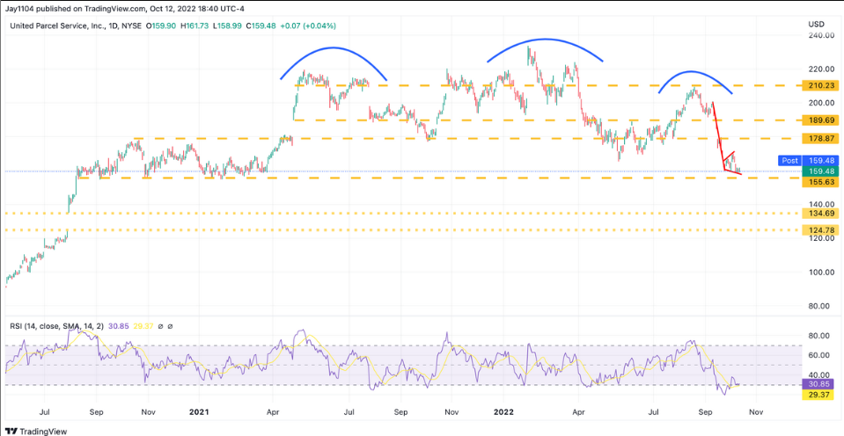Click the 2022 label on time axis

[503, 411]
